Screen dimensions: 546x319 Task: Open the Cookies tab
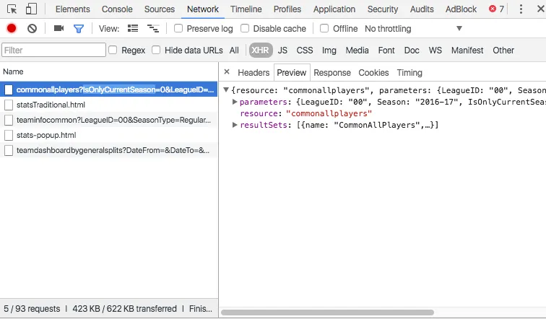coord(373,73)
